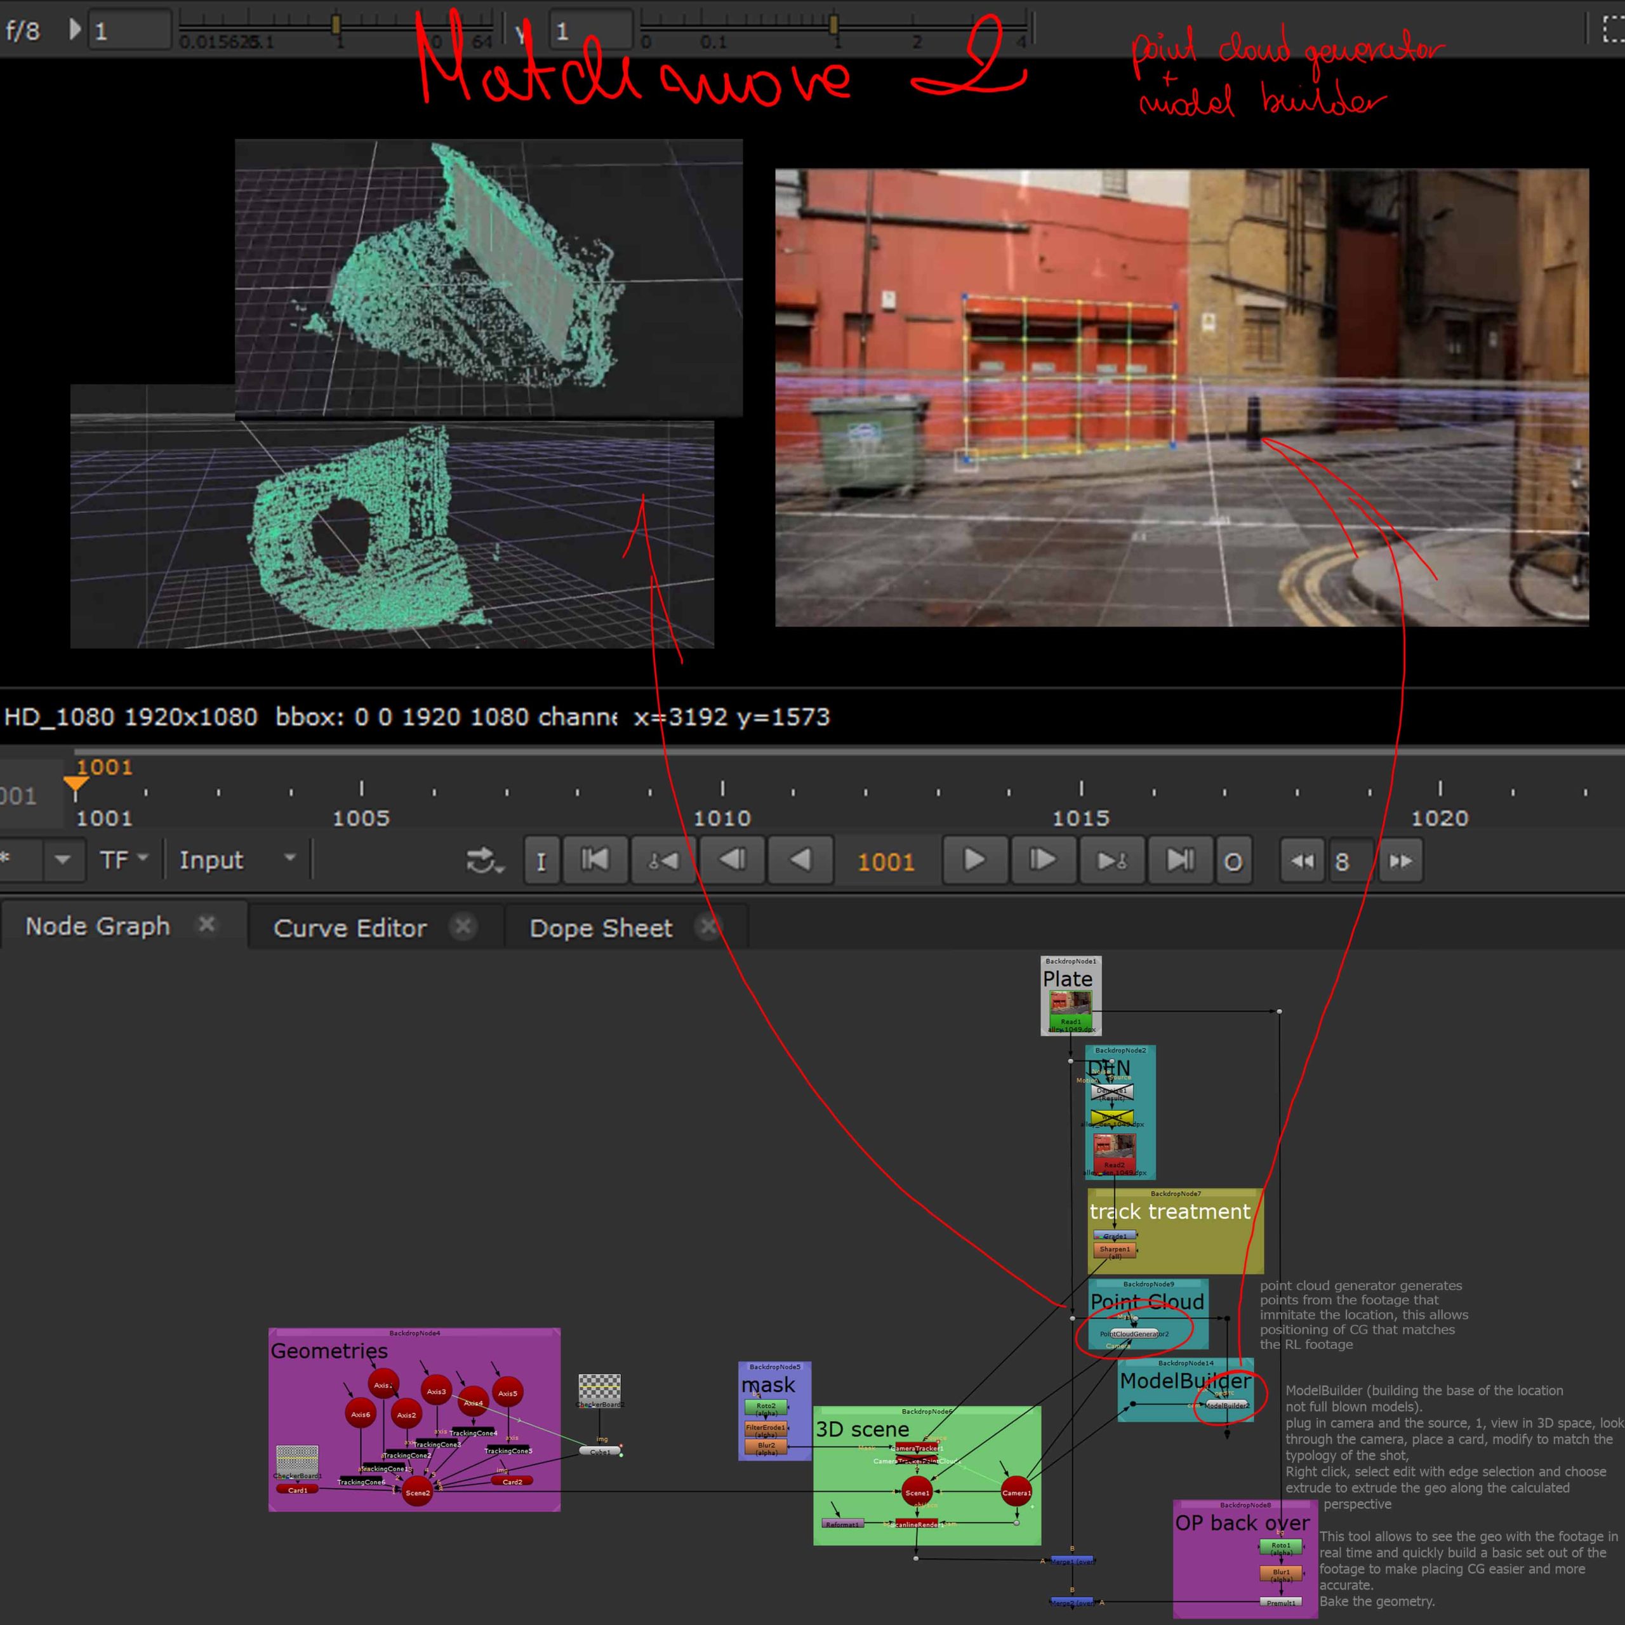Select the Scene1 node in 3D scene
Screen dimensions: 1625x1625
pyautogui.click(x=917, y=1492)
